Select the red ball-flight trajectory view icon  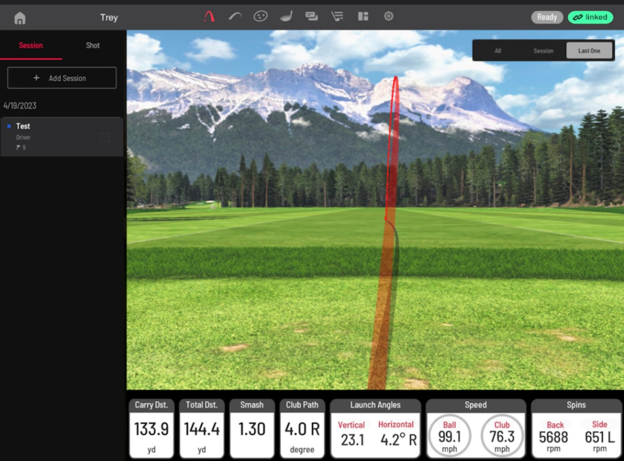(209, 17)
